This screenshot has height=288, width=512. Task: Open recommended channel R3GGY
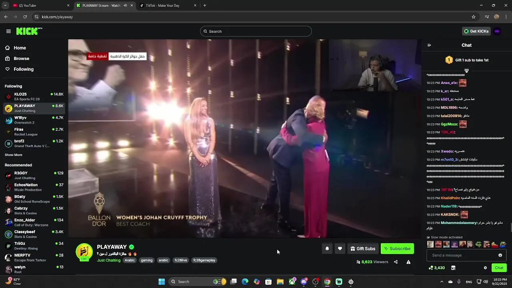[34, 175]
